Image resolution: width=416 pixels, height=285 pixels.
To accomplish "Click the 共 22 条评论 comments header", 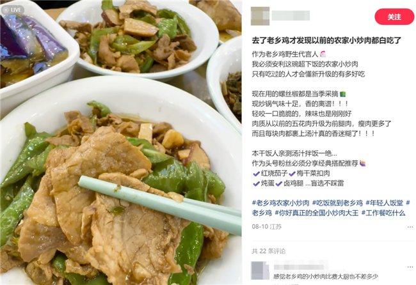I will pos(269,251).
